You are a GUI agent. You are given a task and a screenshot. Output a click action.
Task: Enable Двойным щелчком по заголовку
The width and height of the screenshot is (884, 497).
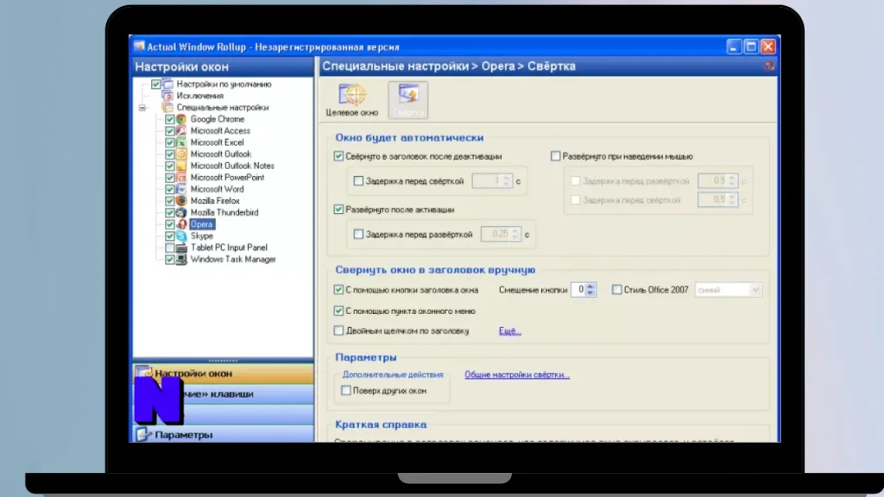pos(338,330)
